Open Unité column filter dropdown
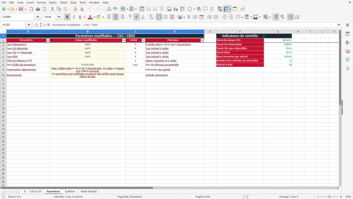Image resolution: width=353 pixels, height=199 pixels. click(x=143, y=40)
